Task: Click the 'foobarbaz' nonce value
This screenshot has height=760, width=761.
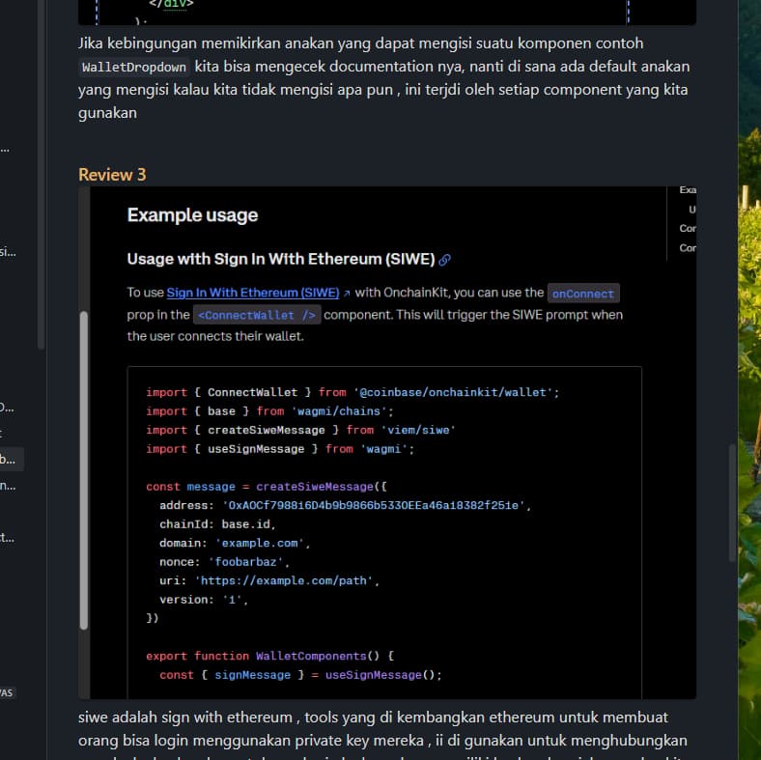Action: pyautogui.click(x=245, y=561)
